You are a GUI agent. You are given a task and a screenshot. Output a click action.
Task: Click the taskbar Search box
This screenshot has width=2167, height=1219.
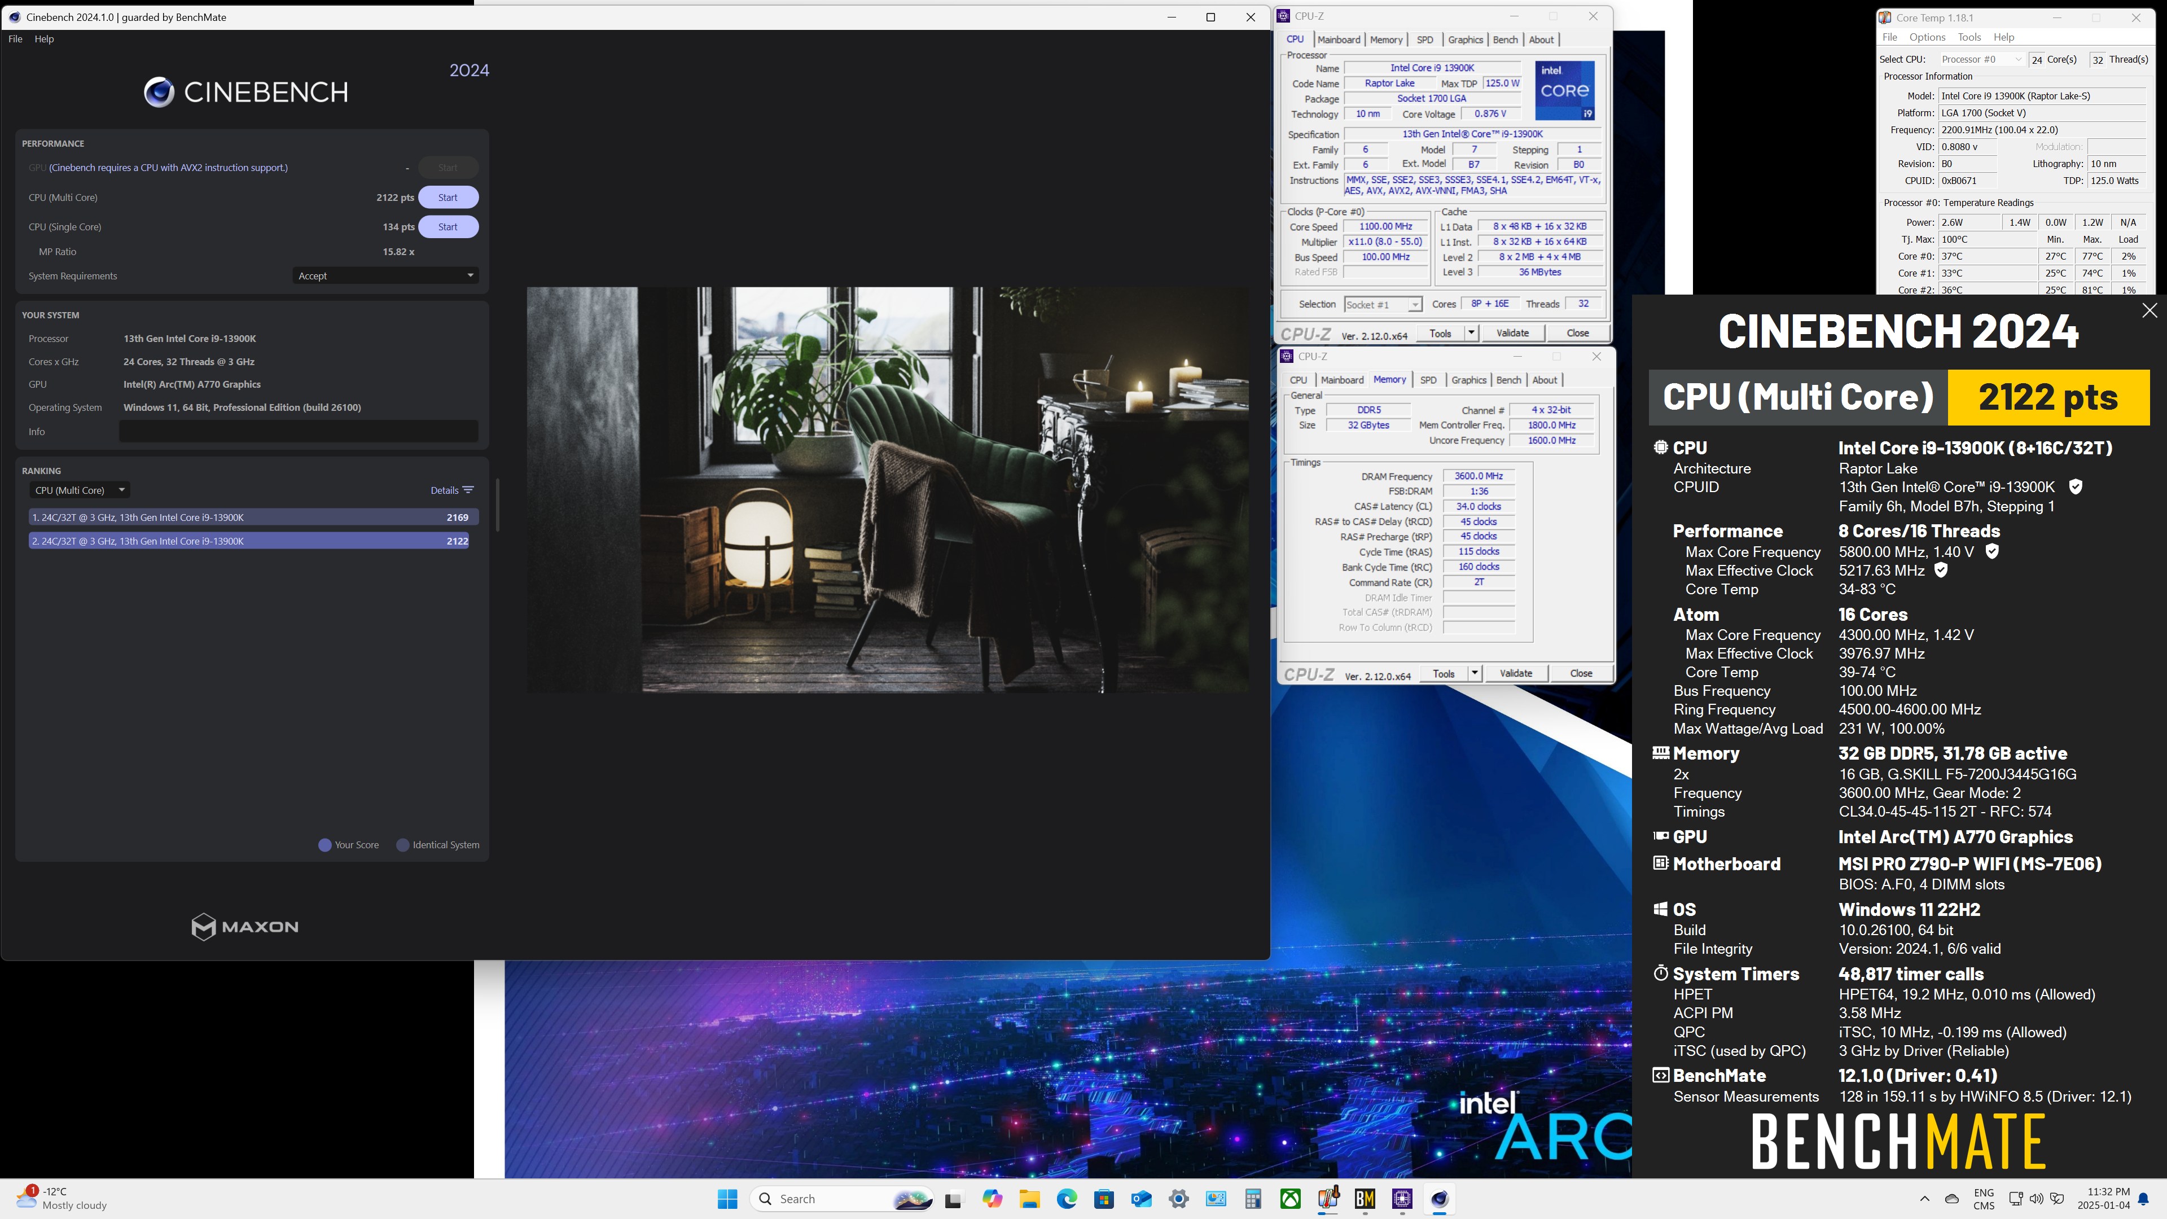(842, 1199)
